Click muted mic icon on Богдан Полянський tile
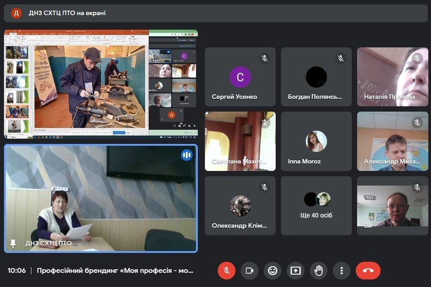The height and width of the screenshot is (287, 431). tap(340, 58)
